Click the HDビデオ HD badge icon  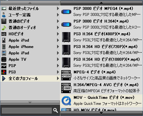(x=4, y=34)
